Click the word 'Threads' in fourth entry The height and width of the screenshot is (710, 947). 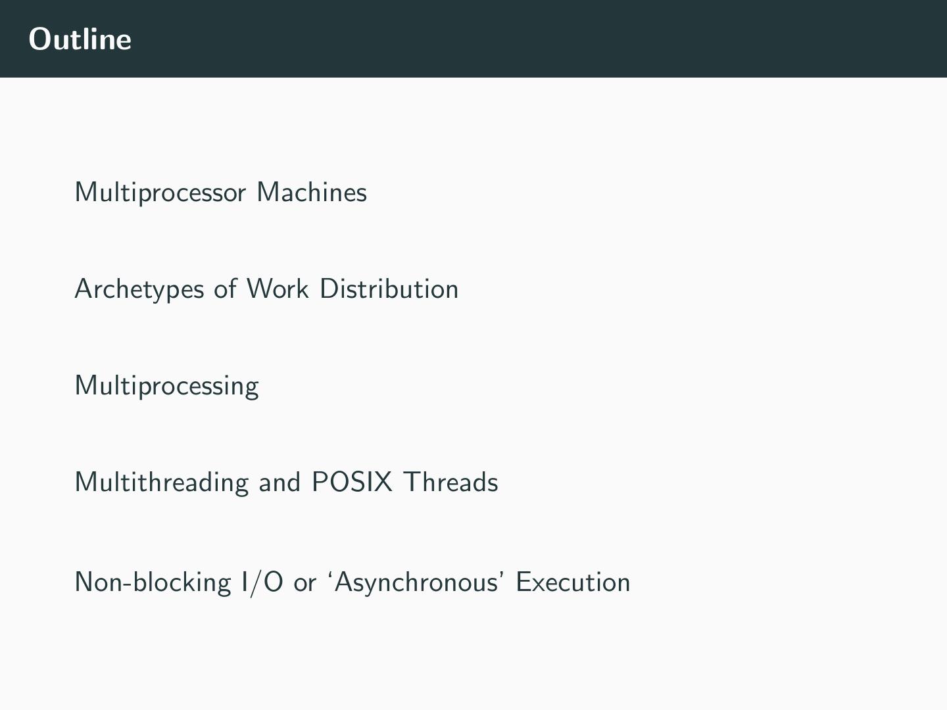click(450, 483)
